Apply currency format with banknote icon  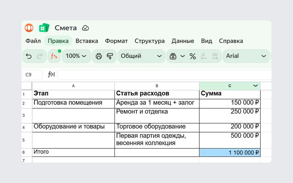coord(173,56)
